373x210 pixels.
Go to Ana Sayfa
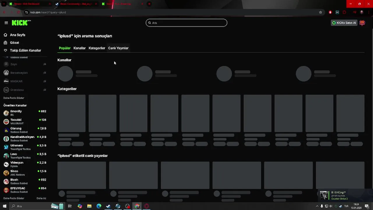[x=17, y=35]
